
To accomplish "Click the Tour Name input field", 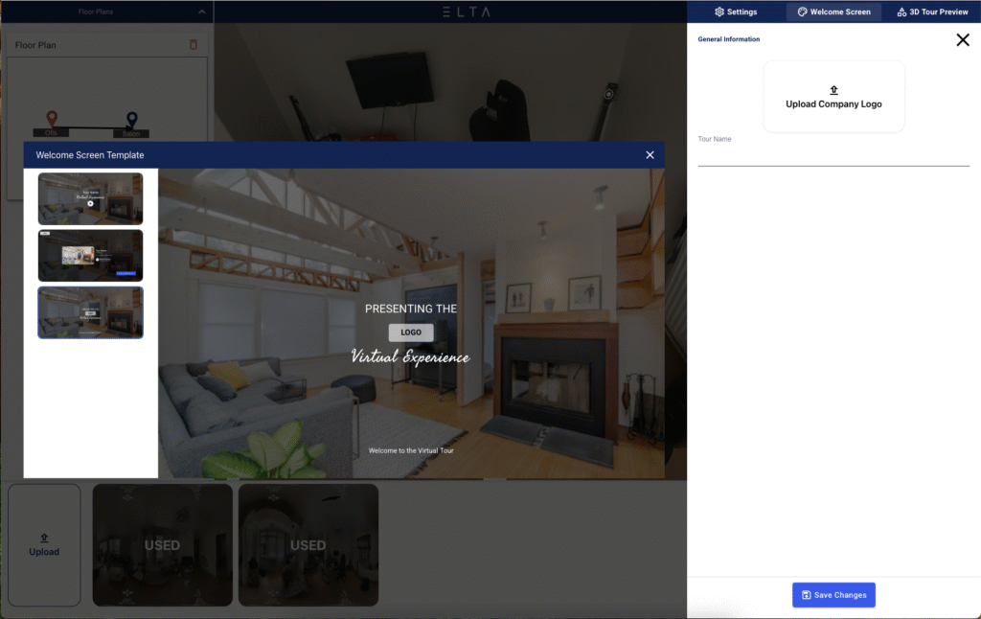I will [x=833, y=156].
